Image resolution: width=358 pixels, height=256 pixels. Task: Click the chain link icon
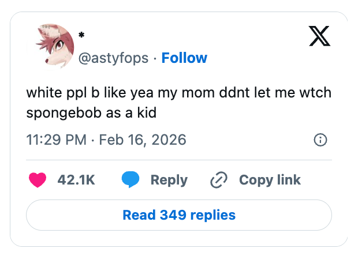tap(219, 180)
